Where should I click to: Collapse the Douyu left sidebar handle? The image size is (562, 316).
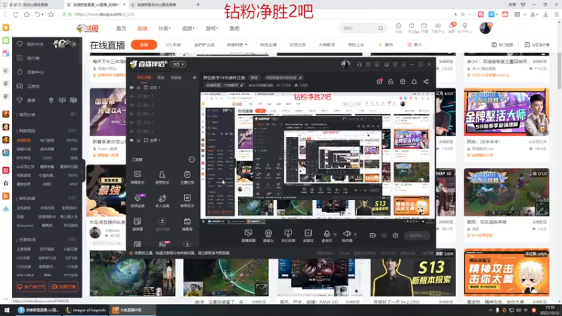point(83,171)
